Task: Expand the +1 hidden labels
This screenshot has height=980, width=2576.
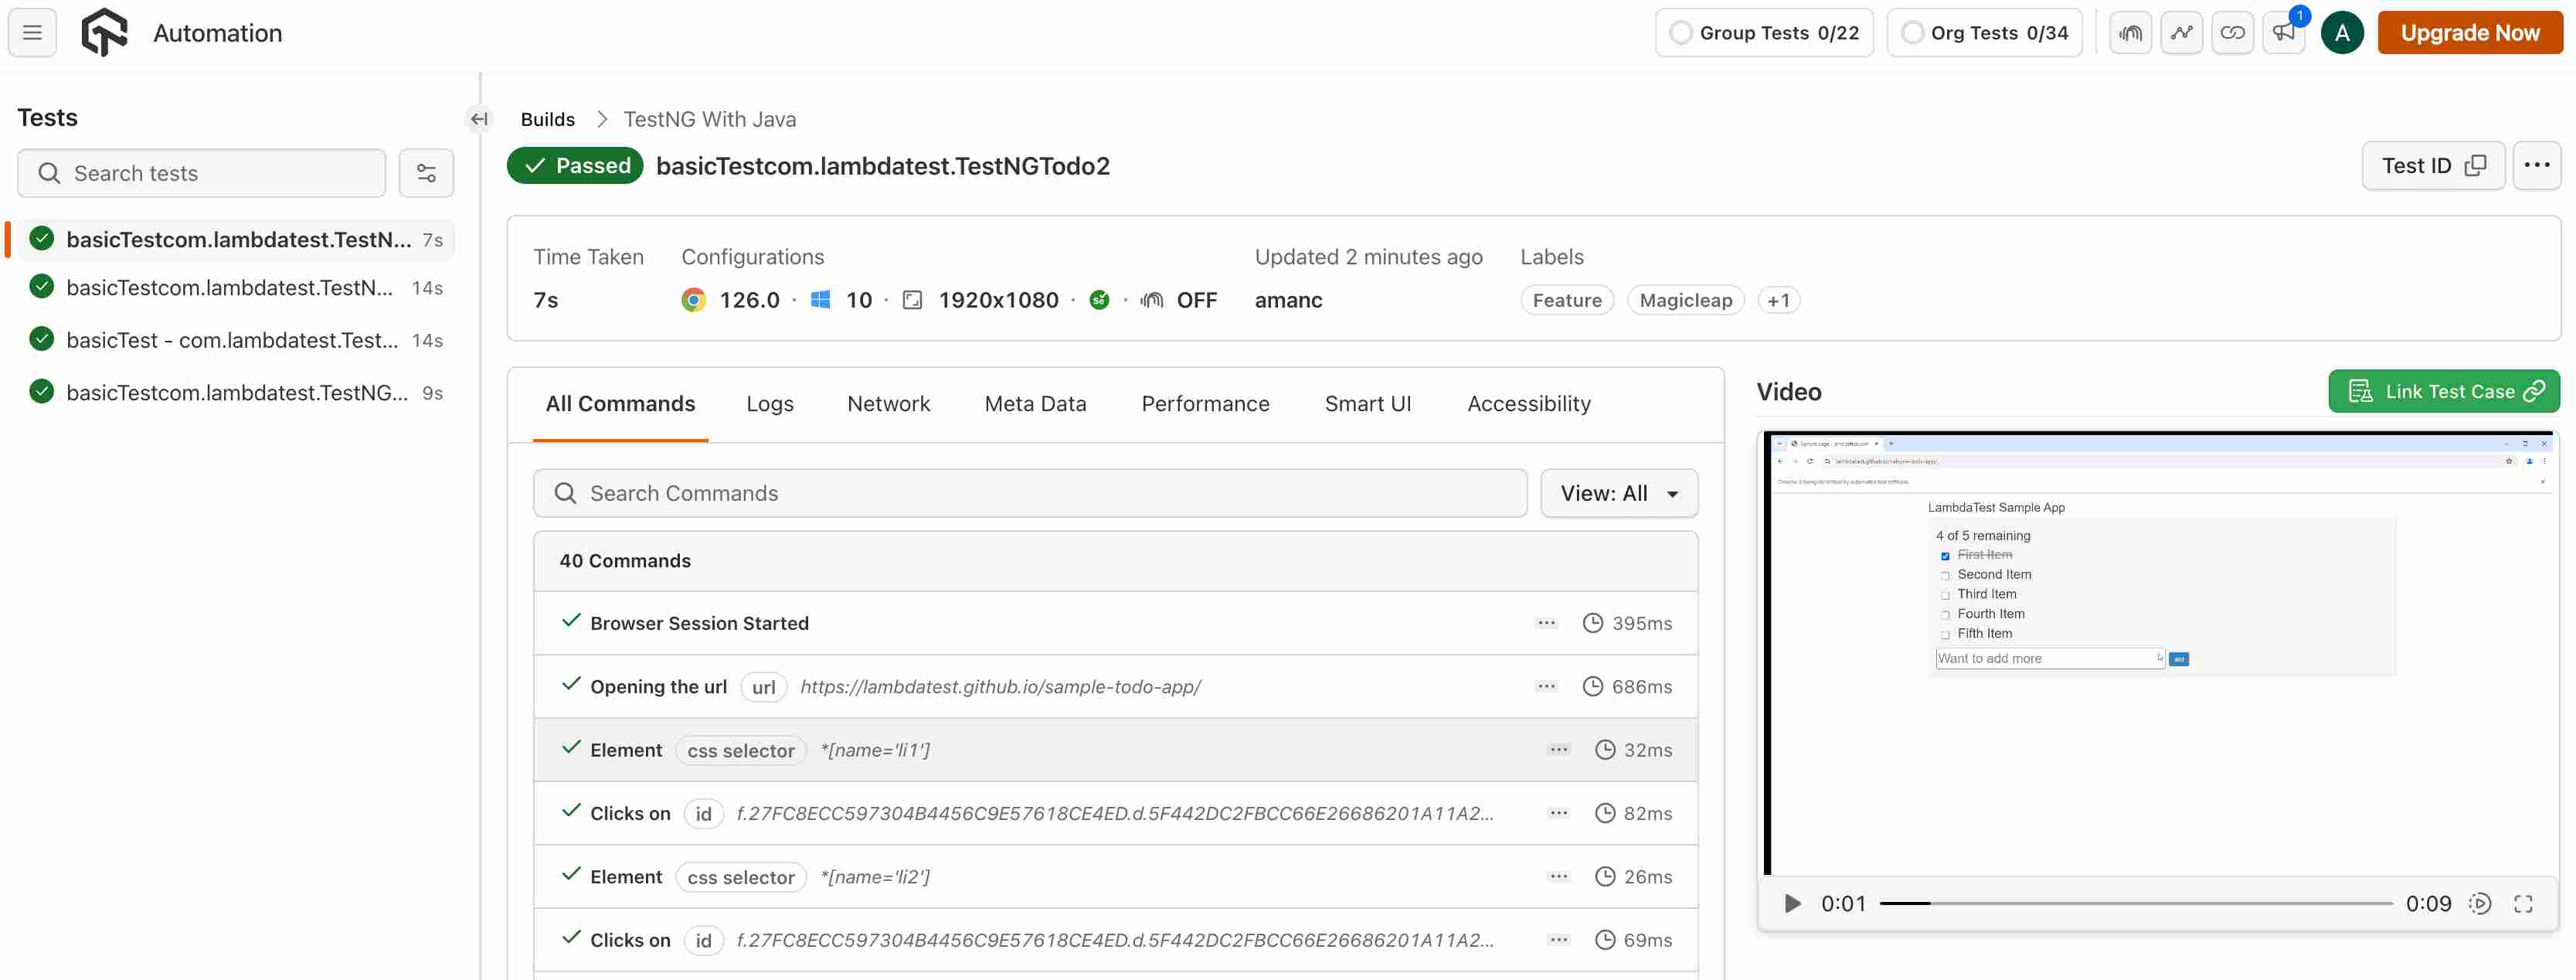Action: (1777, 300)
